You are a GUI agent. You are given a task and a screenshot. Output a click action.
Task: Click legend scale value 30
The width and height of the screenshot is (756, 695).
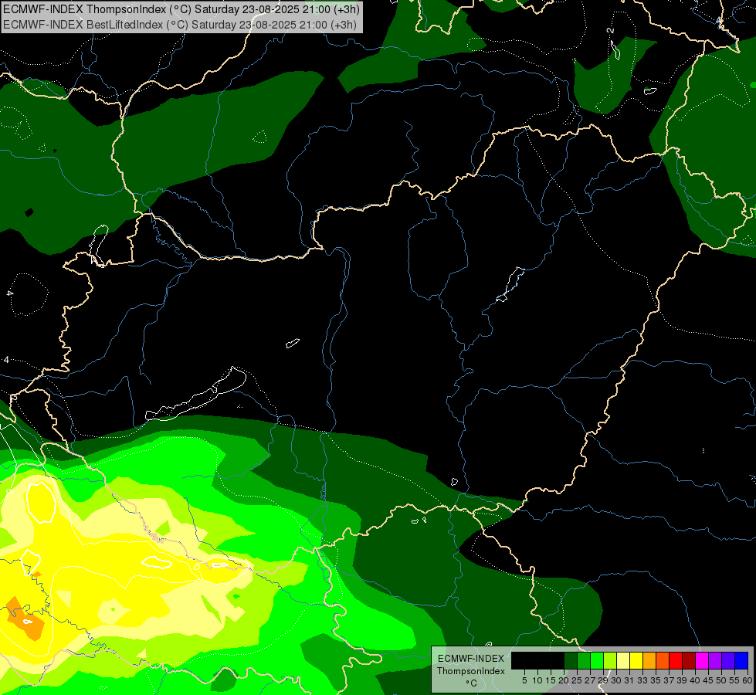click(x=616, y=680)
